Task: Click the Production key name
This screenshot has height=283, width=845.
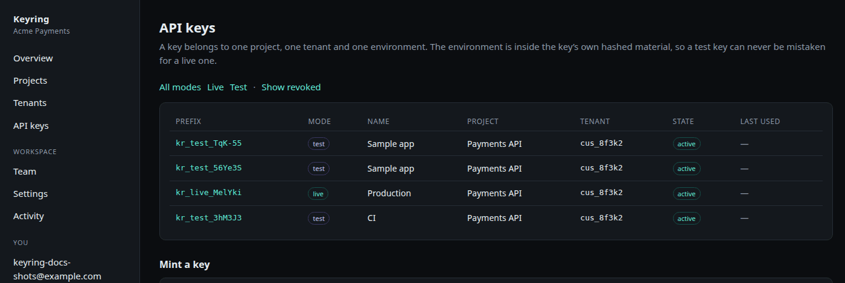Action: click(389, 193)
